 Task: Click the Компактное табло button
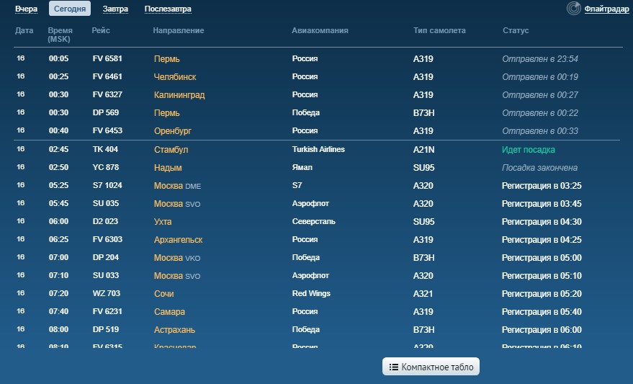pos(431,367)
